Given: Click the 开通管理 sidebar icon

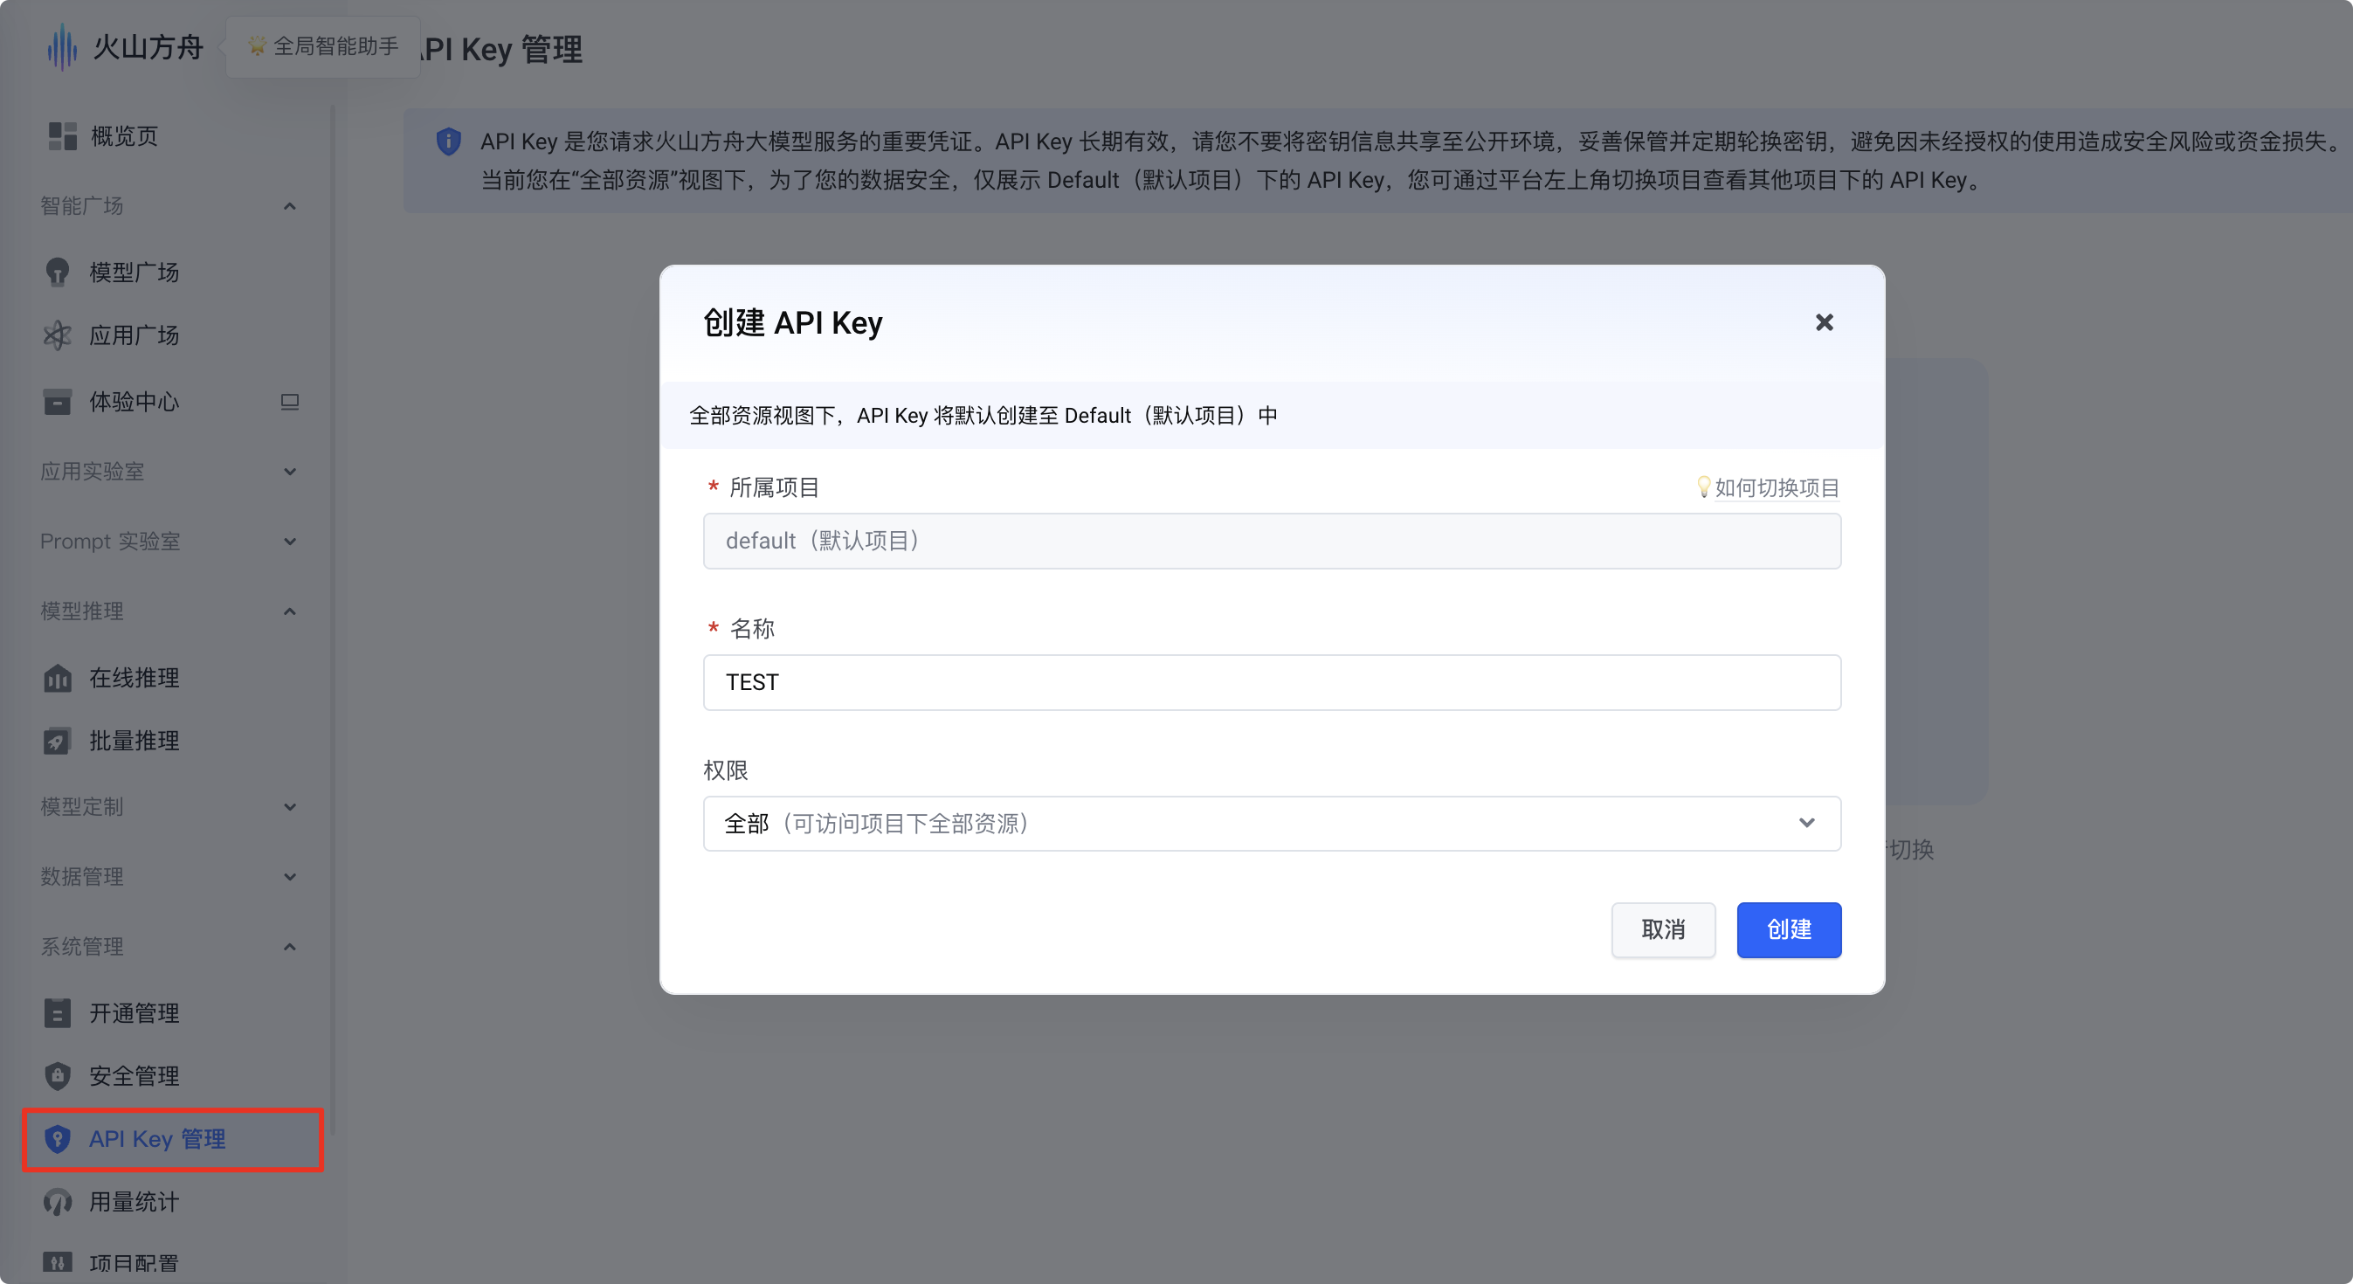Looking at the screenshot, I should point(57,1012).
